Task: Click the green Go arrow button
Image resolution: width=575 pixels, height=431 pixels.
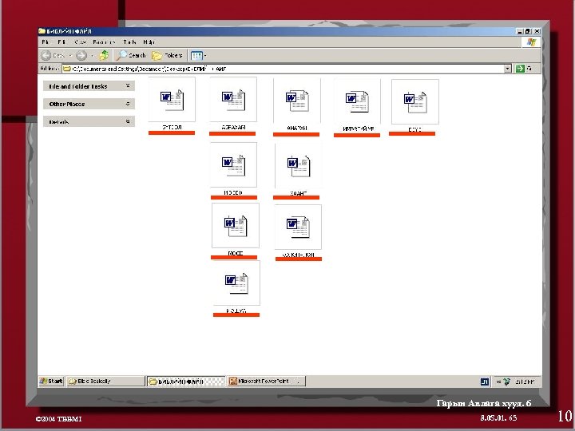Action: (x=520, y=69)
